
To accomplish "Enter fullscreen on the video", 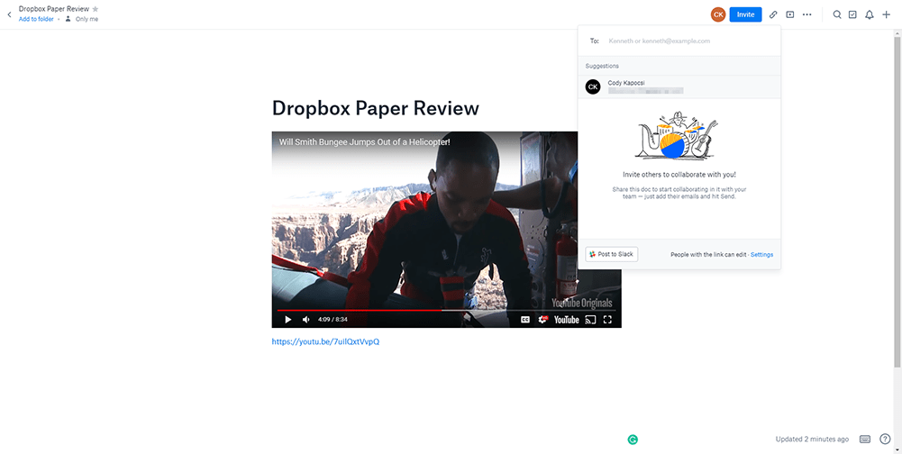I will coord(607,320).
